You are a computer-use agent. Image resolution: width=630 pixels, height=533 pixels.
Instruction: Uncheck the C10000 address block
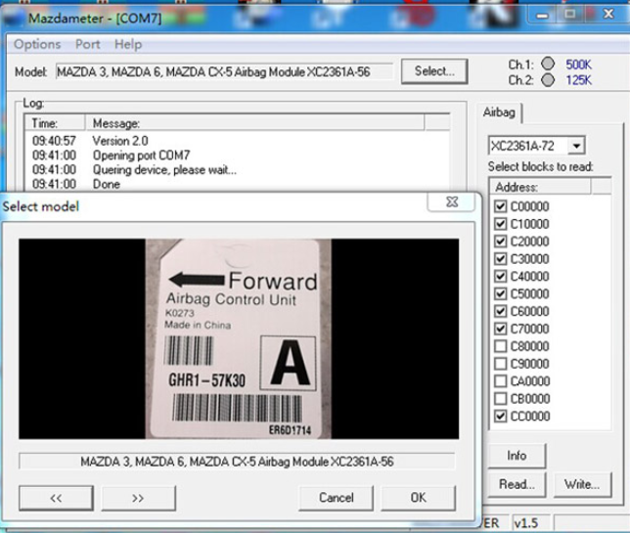tap(500, 224)
